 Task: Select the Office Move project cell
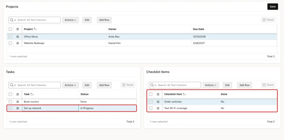64,37
